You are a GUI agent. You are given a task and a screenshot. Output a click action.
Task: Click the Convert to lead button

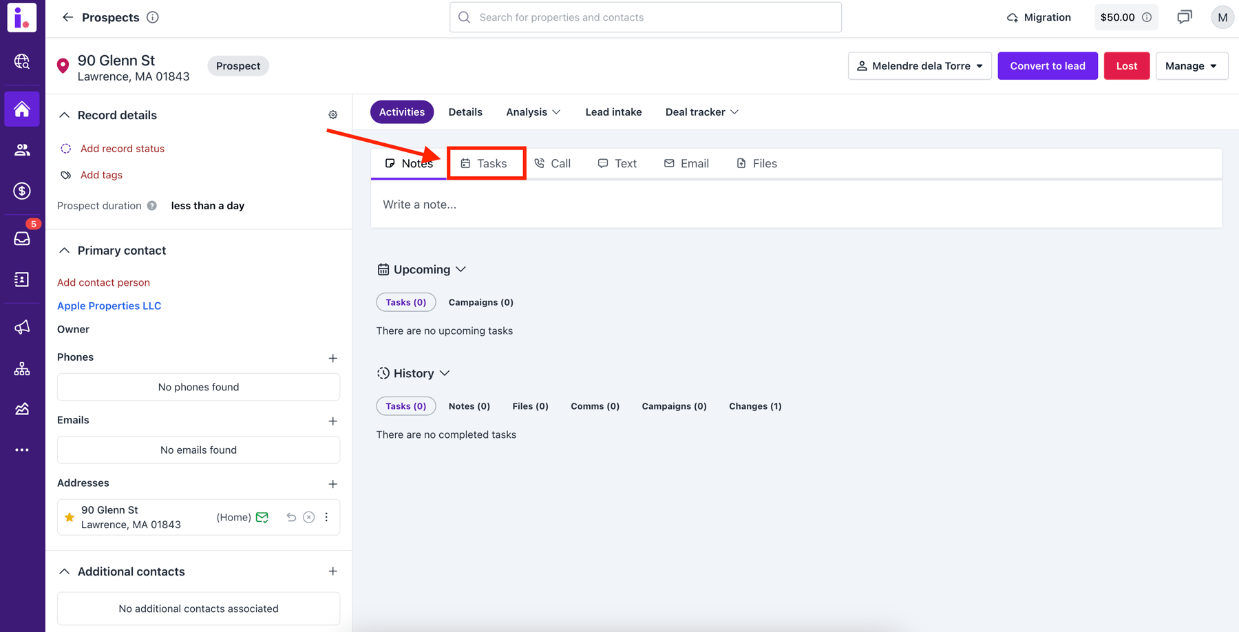1048,66
